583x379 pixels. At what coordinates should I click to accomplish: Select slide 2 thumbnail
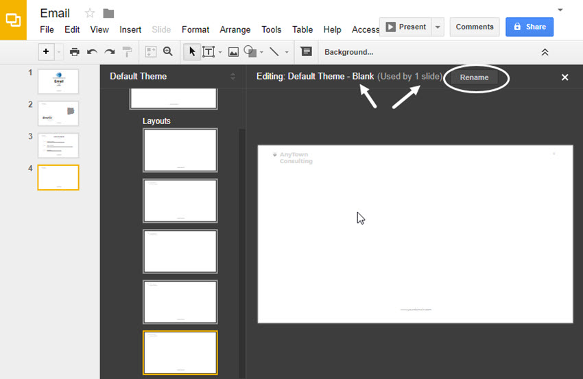58,113
